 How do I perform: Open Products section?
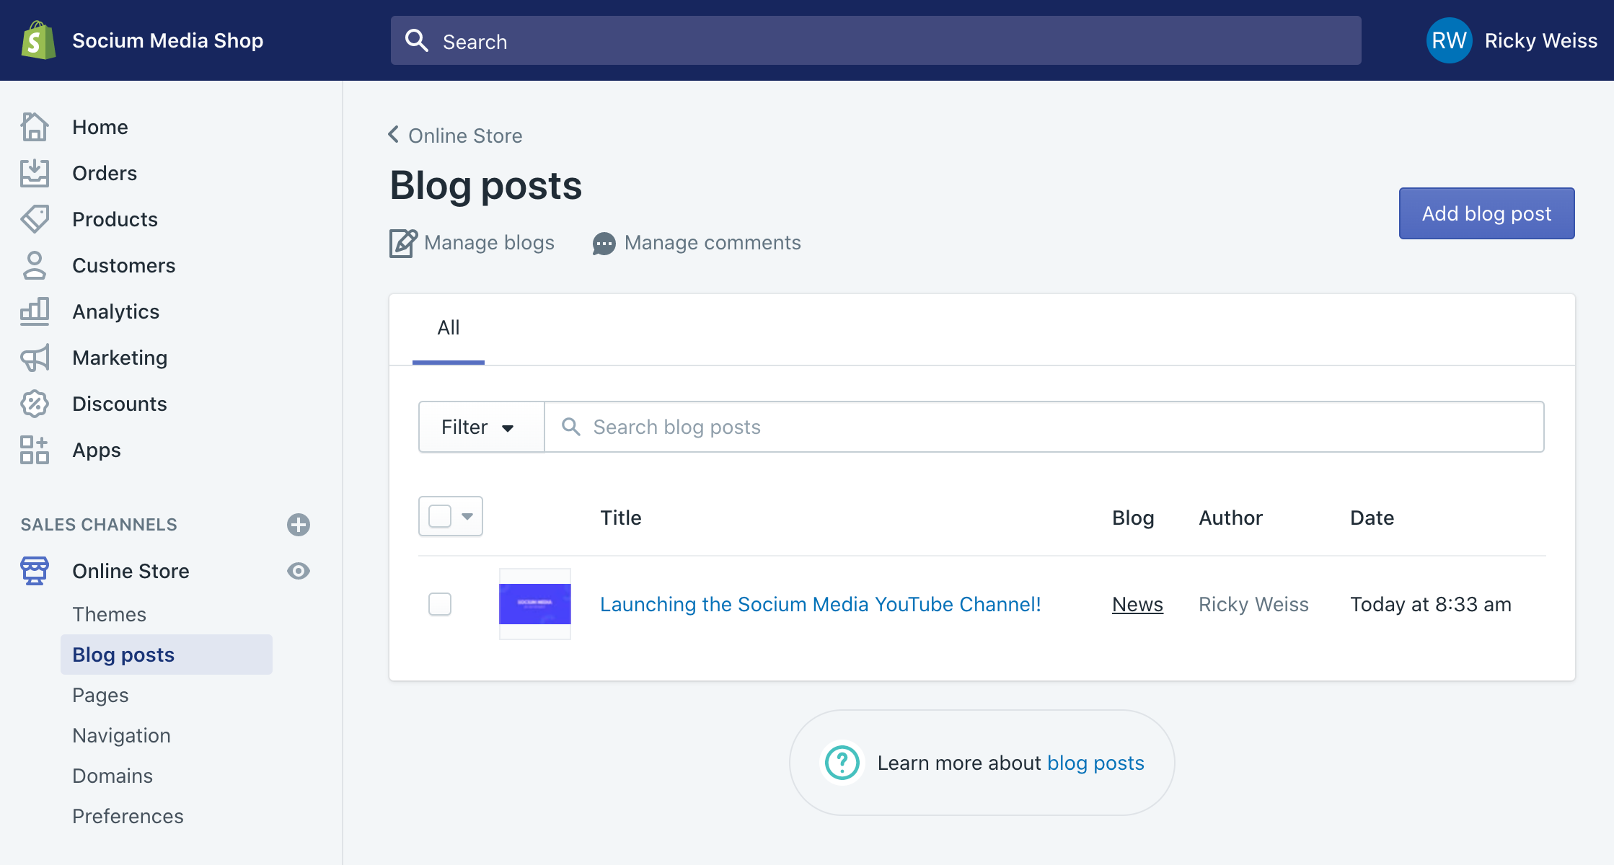pos(115,219)
